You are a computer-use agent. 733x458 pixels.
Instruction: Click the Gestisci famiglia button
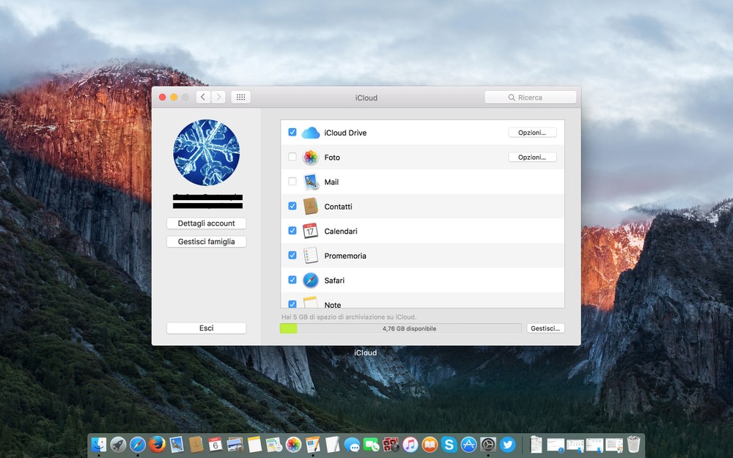click(206, 242)
